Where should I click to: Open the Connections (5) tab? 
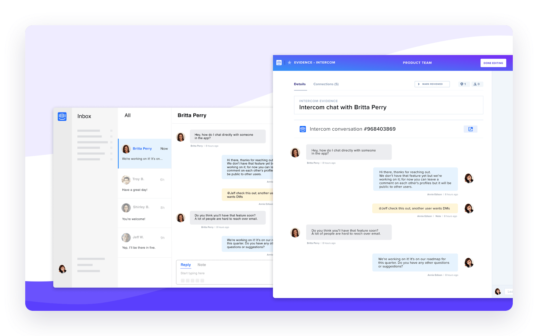[326, 84]
